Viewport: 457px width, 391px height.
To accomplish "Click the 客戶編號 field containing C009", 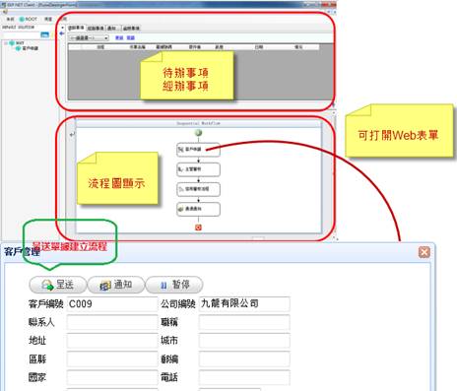I will 112,304.
